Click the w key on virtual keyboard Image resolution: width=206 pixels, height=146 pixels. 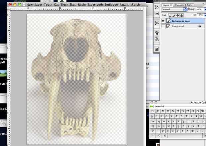(x=164, y=121)
